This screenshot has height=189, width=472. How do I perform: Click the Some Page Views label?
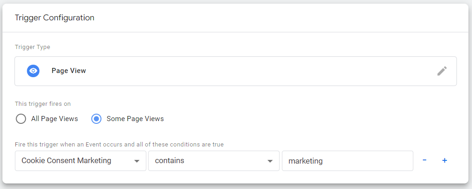coord(135,119)
